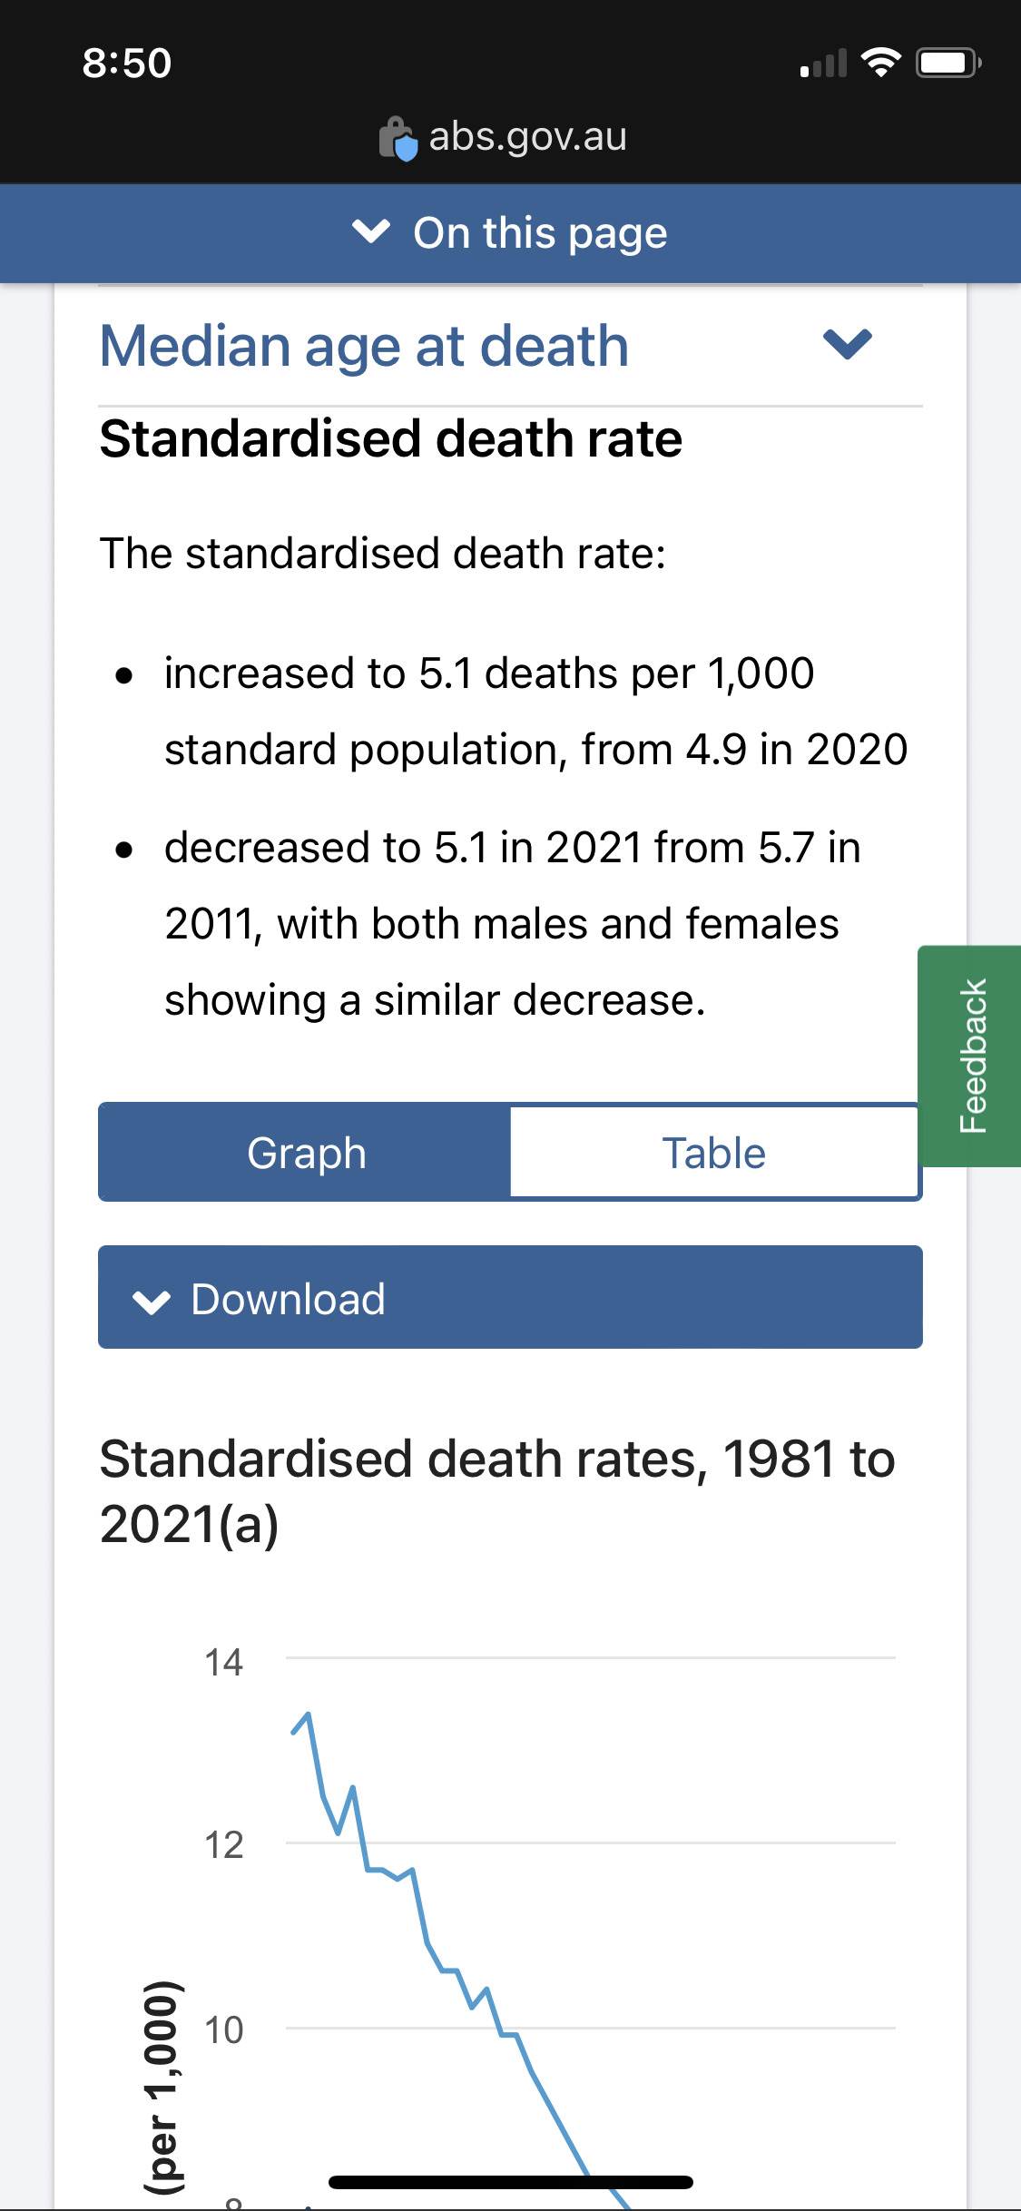The height and width of the screenshot is (2211, 1021).
Task: Click the Standardised death rate heading
Action: point(391,439)
